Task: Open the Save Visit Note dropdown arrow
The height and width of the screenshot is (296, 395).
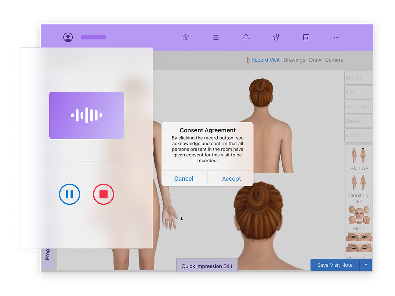Action: click(x=365, y=264)
